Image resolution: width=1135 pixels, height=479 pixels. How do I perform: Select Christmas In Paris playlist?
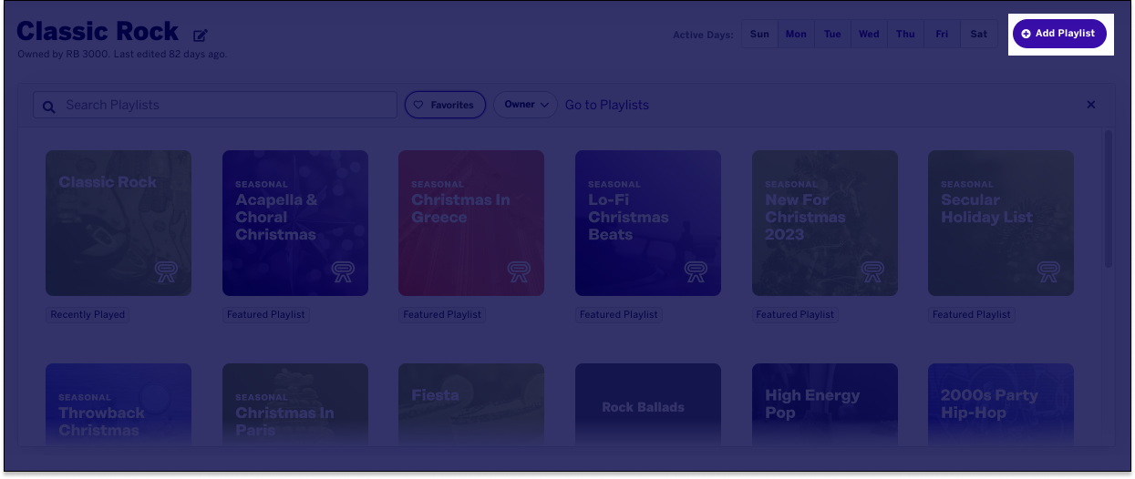[x=295, y=404]
